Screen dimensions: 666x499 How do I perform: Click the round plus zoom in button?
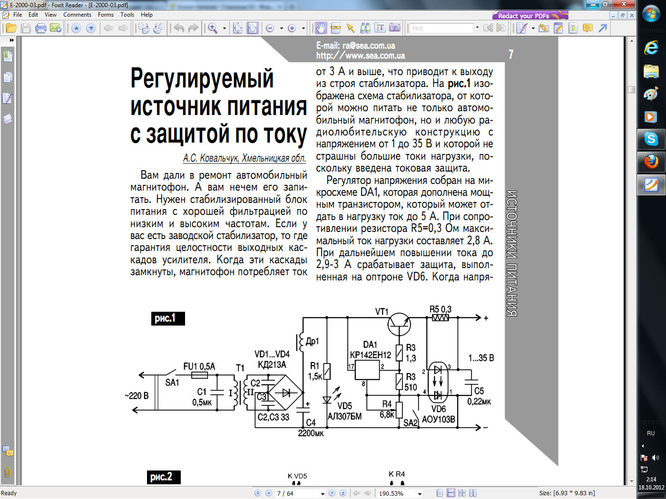coord(292,29)
